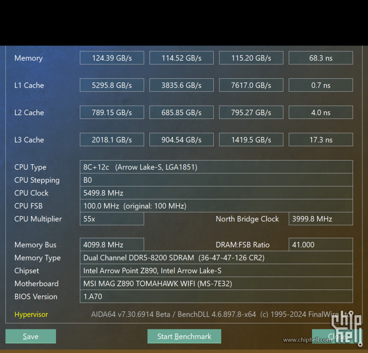368x353 pixels.
Task: Select the L3 Cache 1419.5 GB/s value
Action: 251,140
